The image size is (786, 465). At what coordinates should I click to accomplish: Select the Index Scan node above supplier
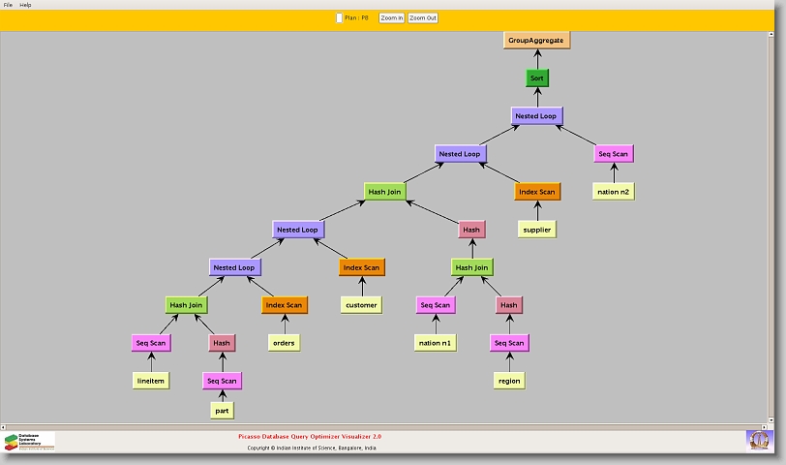pyautogui.click(x=537, y=192)
